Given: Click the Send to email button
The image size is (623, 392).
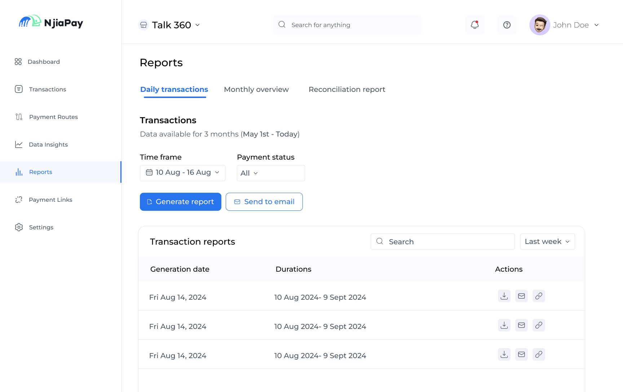Looking at the screenshot, I should tap(264, 202).
